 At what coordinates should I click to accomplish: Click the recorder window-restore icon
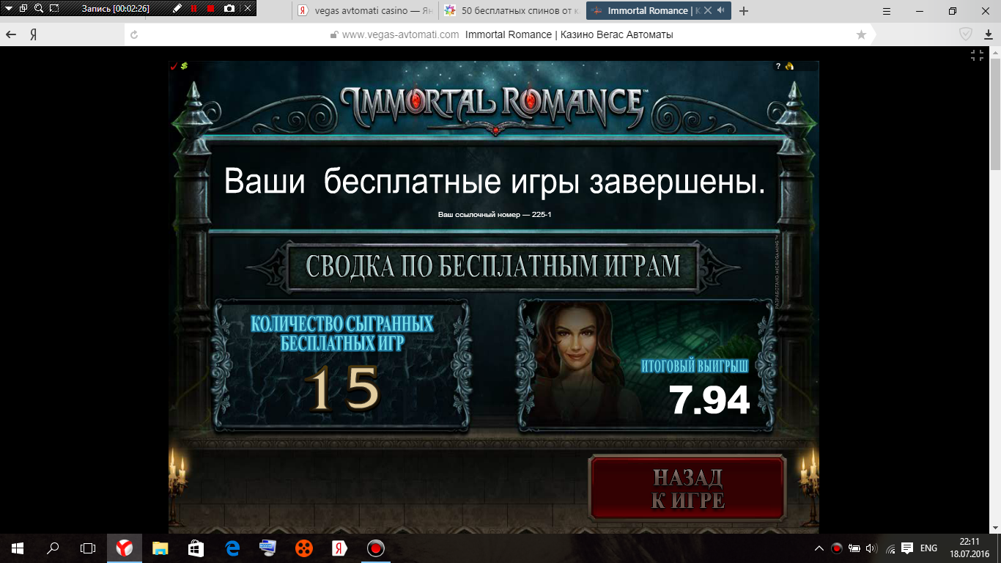23,9
